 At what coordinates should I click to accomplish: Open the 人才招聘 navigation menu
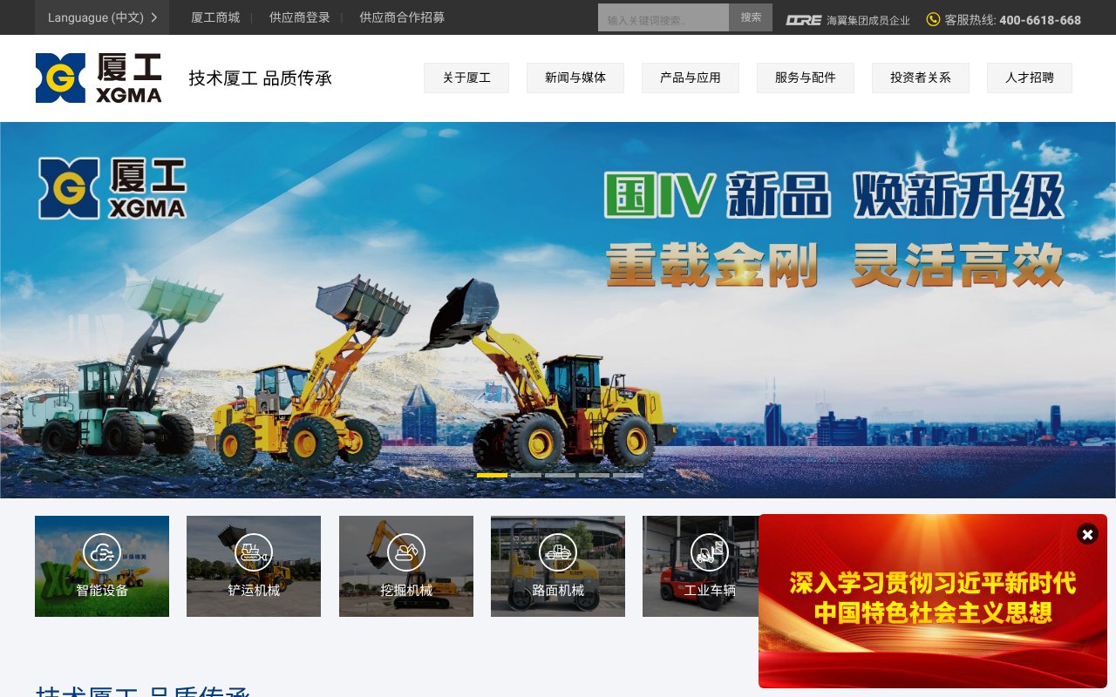1029,78
